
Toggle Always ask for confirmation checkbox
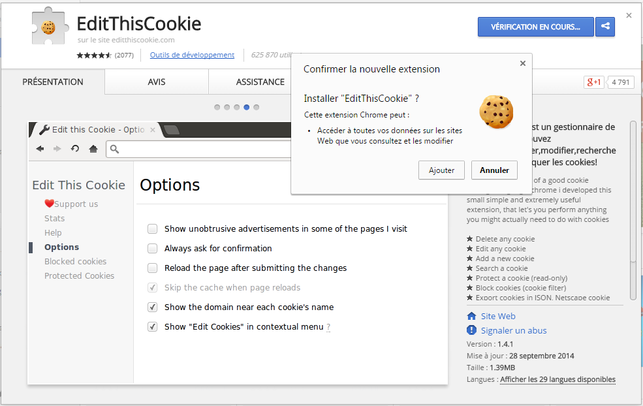point(152,249)
